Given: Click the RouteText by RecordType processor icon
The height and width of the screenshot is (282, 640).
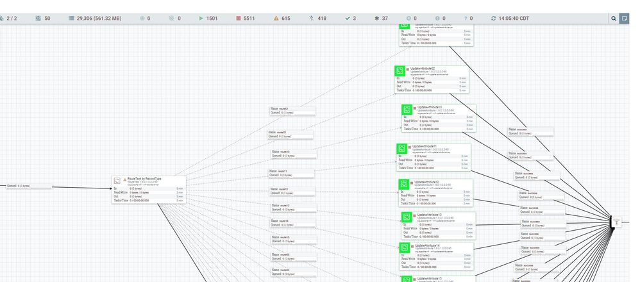Looking at the screenshot, I should [117, 181].
